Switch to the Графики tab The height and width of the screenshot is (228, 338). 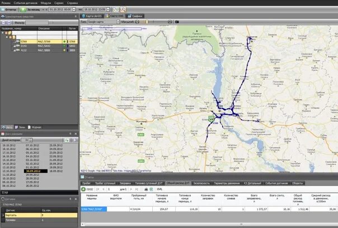(135, 16)
